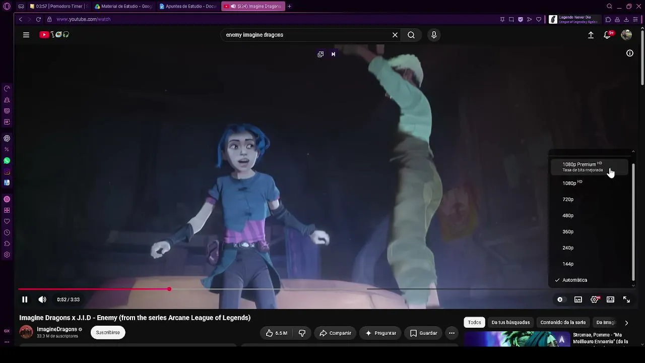This screenshot has width=645, height=363.
Task: Open the sidebar settings gear
Action: tap(7, 255)
